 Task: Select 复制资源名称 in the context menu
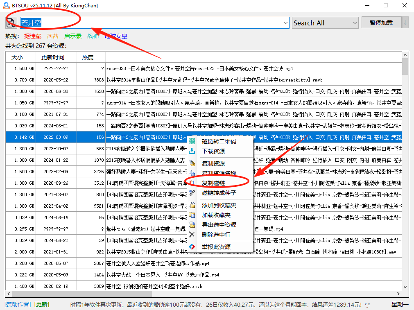pyautogui.click(x=219, y=173)
